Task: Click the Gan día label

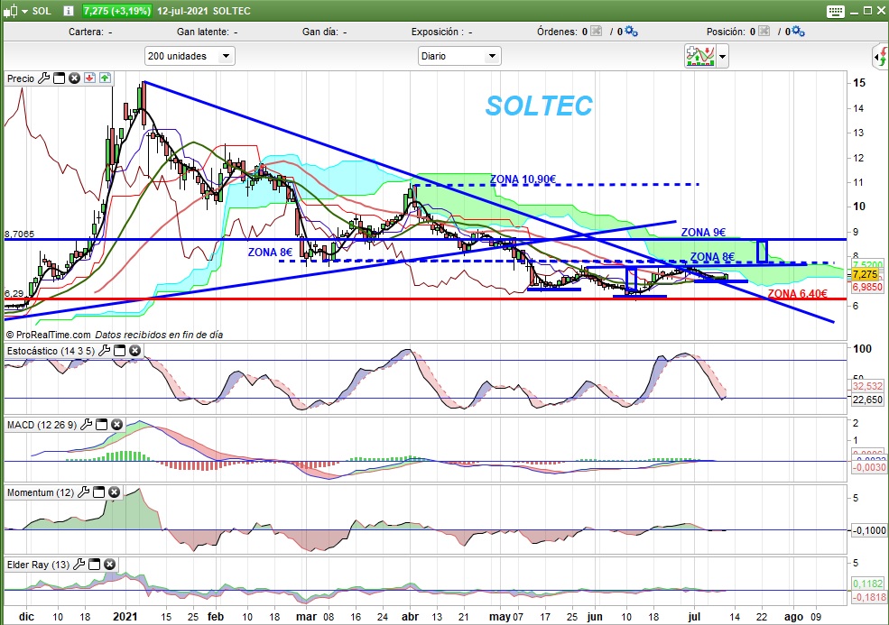Action: (x=320, y=32)
